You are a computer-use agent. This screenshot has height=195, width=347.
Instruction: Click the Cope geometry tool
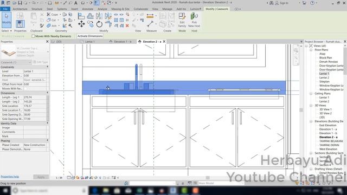(52, 15)
